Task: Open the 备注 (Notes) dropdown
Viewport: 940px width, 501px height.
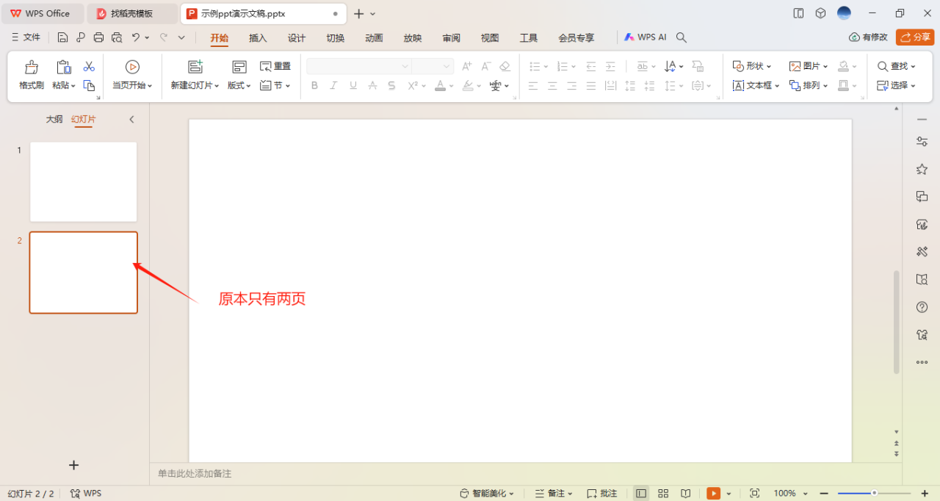Action: (552, 493)
